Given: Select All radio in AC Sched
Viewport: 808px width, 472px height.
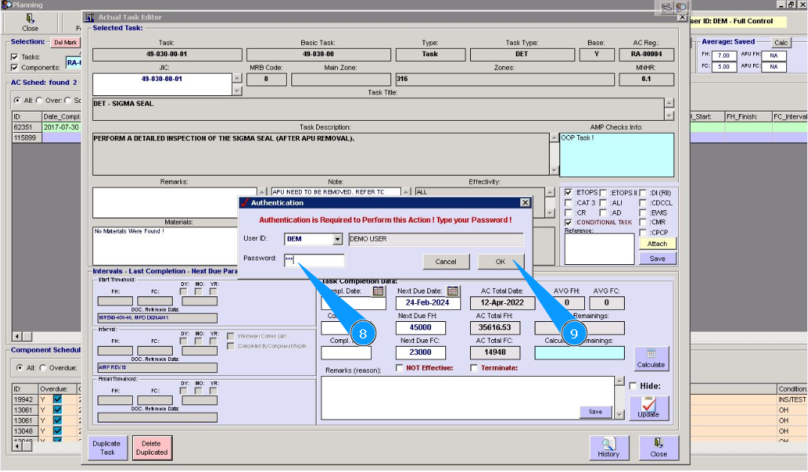Looking at the screenshot, I should click(17, 101).
